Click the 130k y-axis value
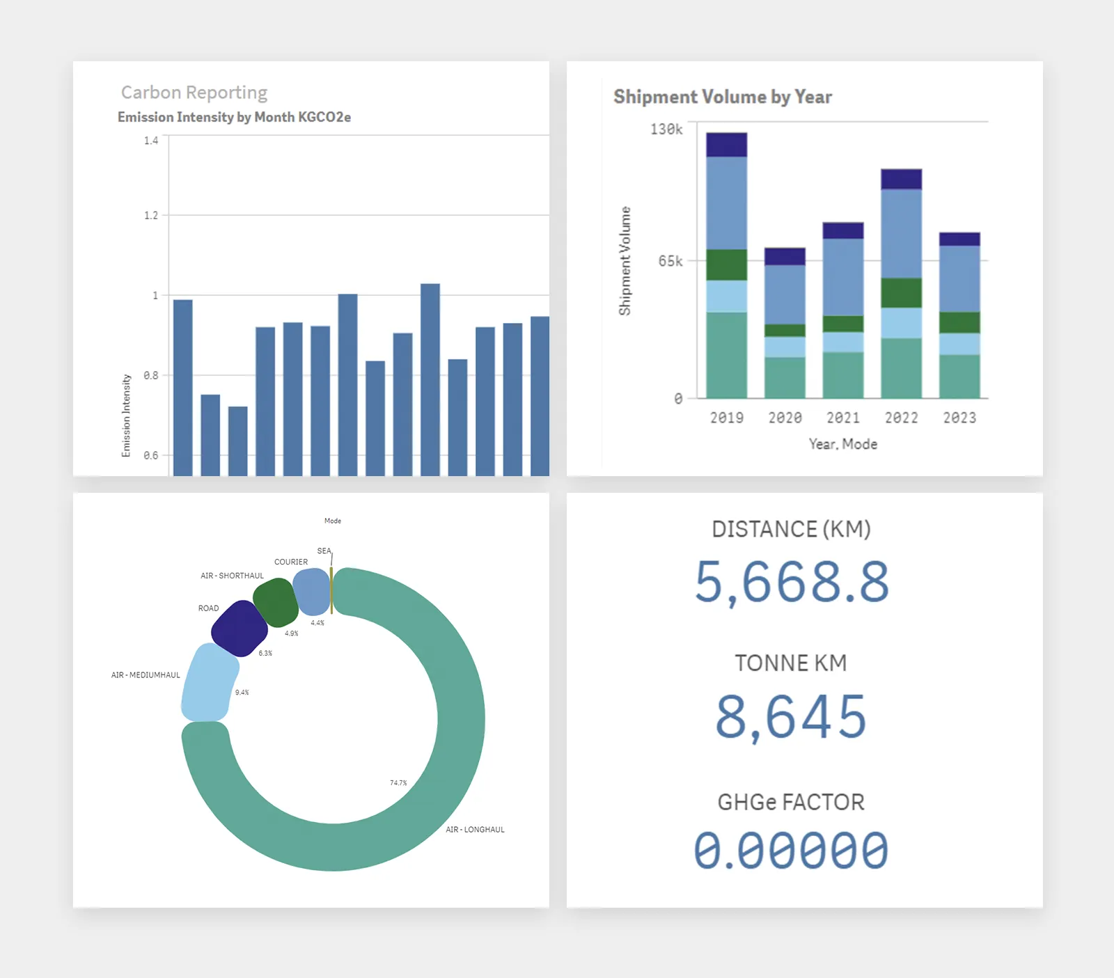The image size is (1114, 978). pyautogui.click(x=666, y=129)
